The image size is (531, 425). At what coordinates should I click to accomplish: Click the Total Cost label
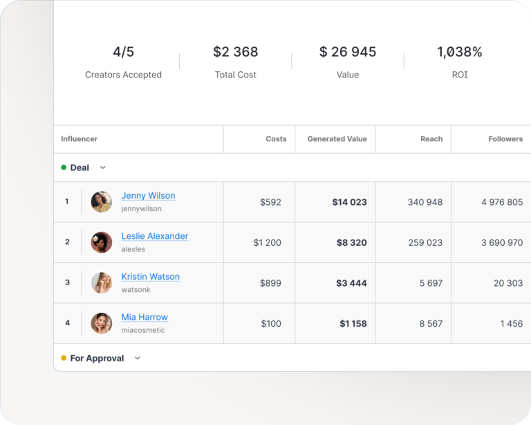click(x=235, y=75)
